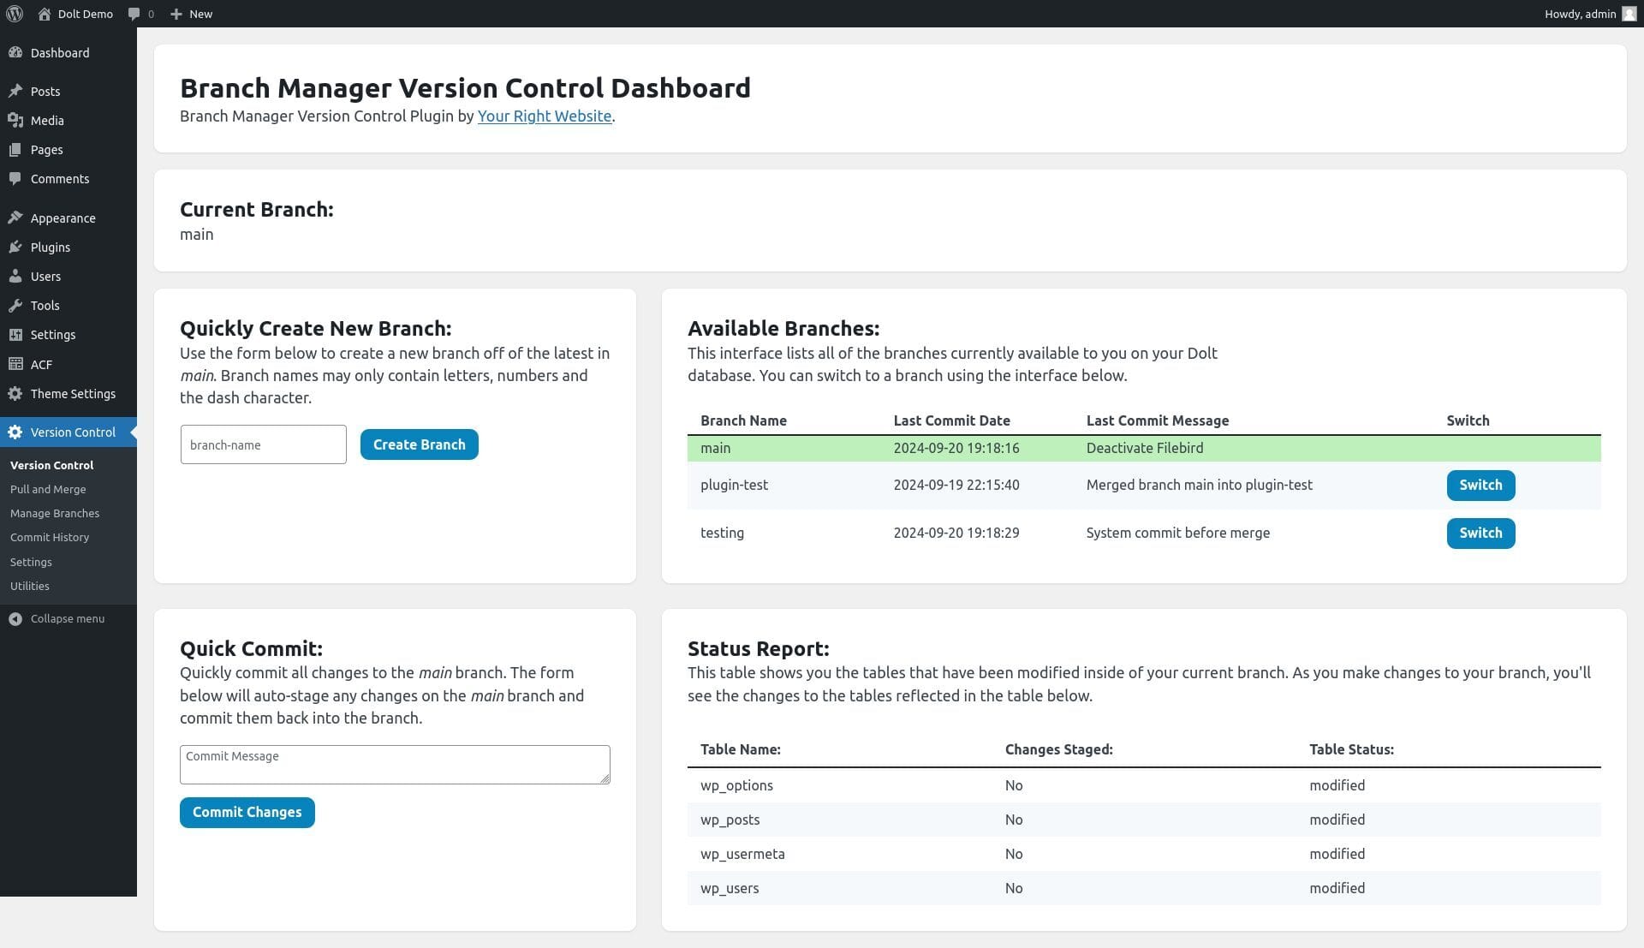Viewport: 1644px width, 948px height.
Task: Open Commit History in sidebar
Action: (50, 537)
